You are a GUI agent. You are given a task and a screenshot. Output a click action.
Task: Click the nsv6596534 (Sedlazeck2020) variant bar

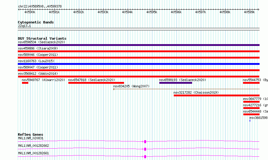coord(139,45)
